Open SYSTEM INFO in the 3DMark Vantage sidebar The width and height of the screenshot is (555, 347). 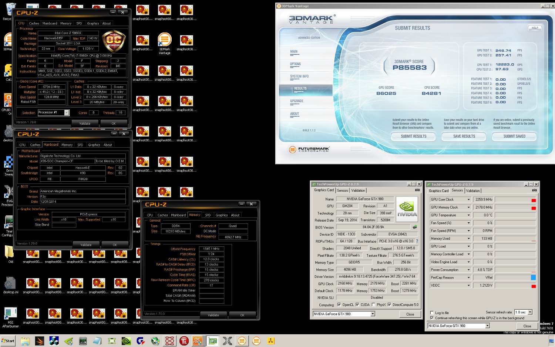299,76
